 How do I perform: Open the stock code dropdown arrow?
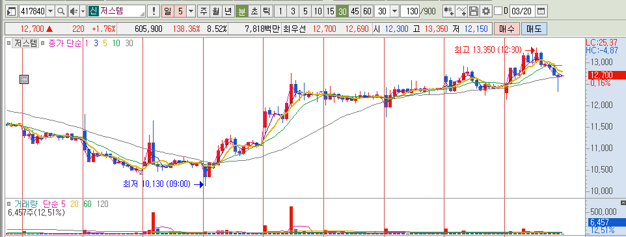tap(51, 11)
